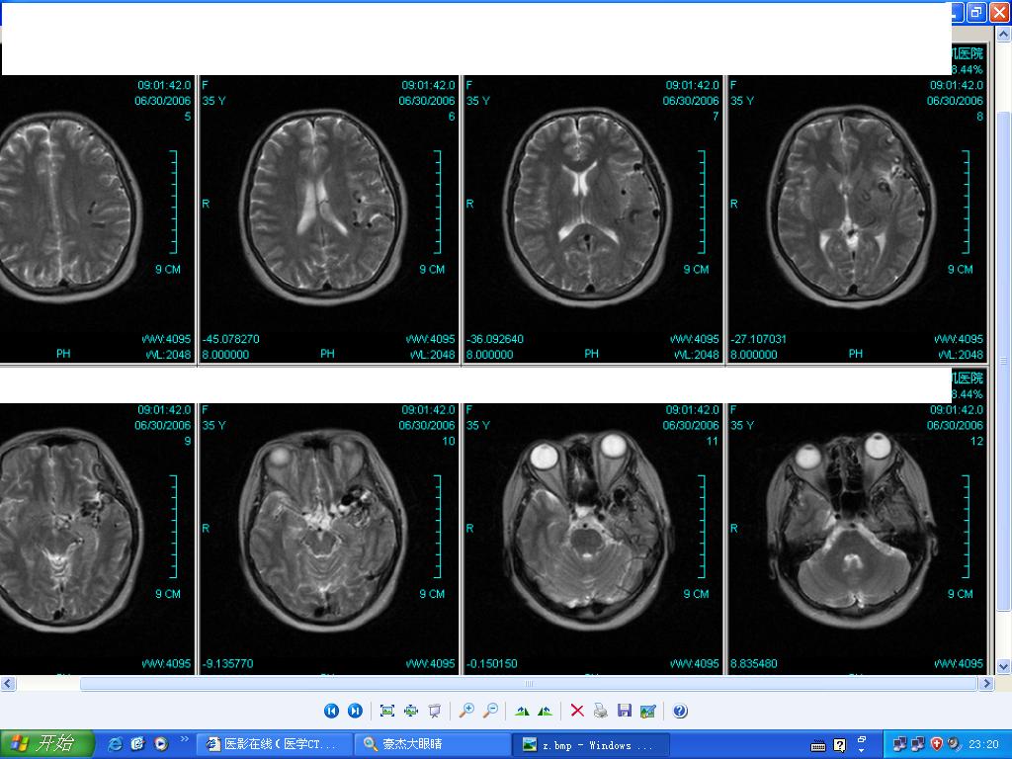Open viewer help with the question mark icon

[680, 711]
